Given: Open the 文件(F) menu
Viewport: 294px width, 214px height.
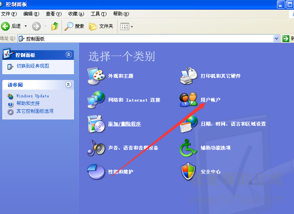Looking at the screenshot, I should [x=9, y=14].
